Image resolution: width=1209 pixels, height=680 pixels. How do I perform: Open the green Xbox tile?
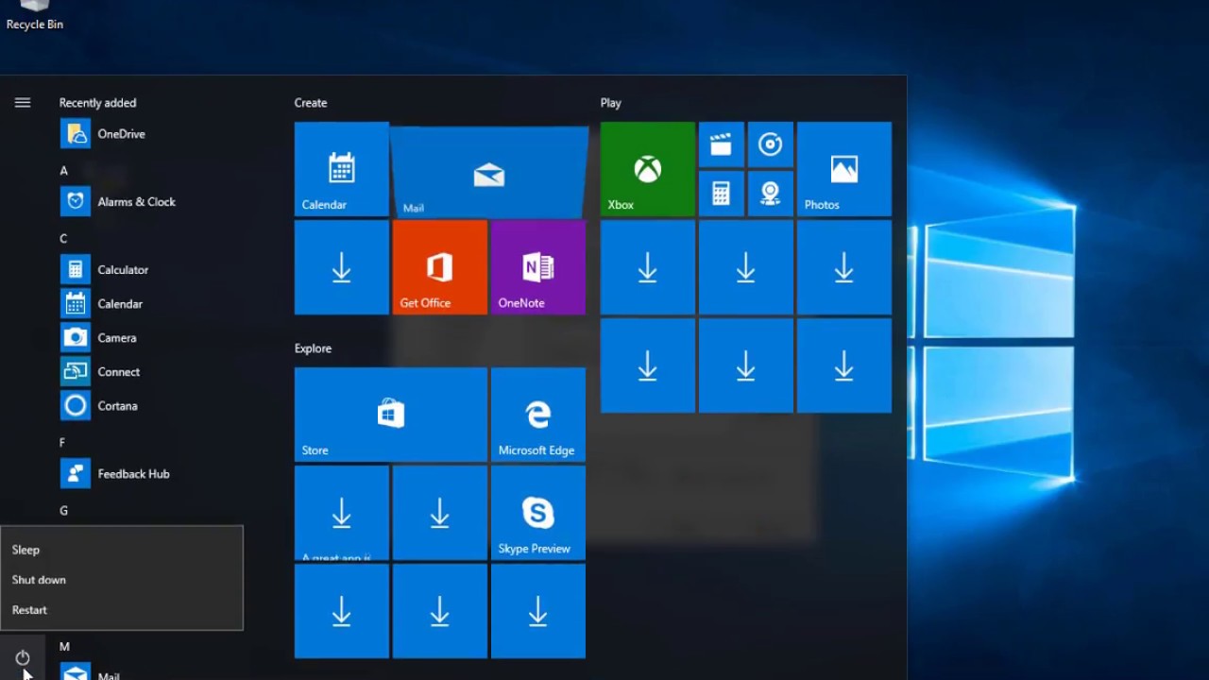tap(648, 169)
